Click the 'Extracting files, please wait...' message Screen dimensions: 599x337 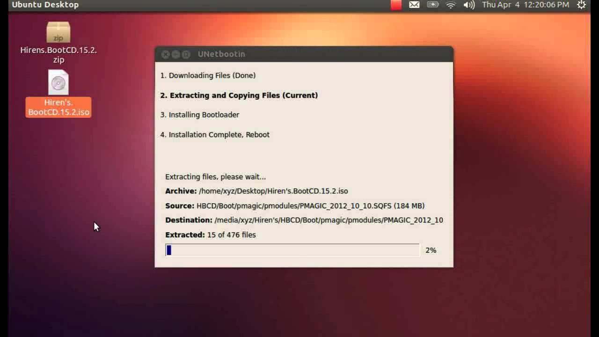(215, 177)
